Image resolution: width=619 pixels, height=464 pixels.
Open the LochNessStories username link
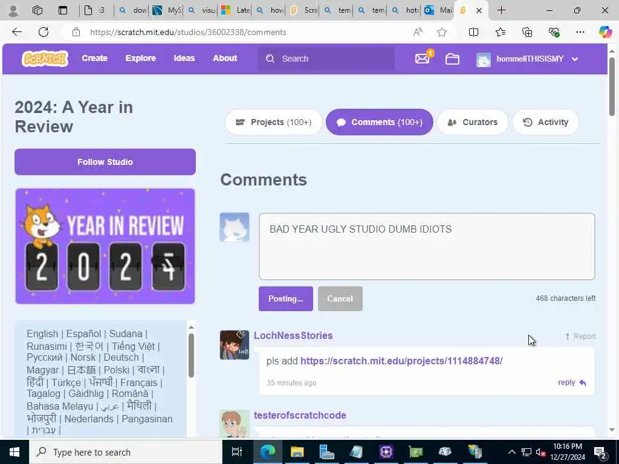293,335
